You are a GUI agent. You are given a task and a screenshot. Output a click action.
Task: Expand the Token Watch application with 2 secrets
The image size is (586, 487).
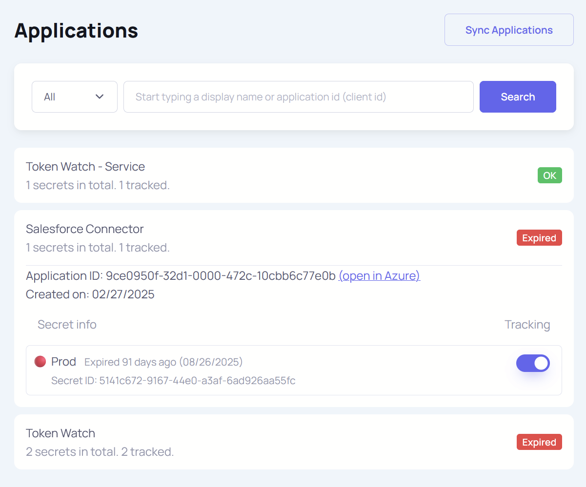(61, 433)
